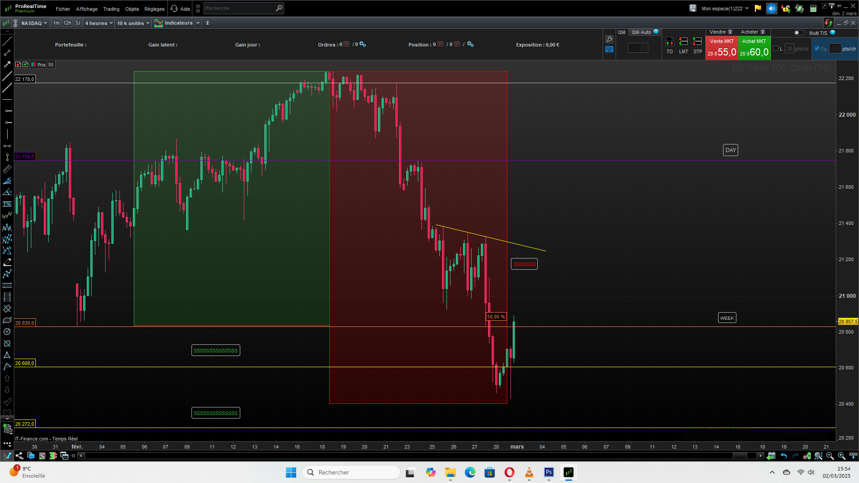Open the 10 k unités dropdown
The image size is (859, 483).
click(133, 23)
